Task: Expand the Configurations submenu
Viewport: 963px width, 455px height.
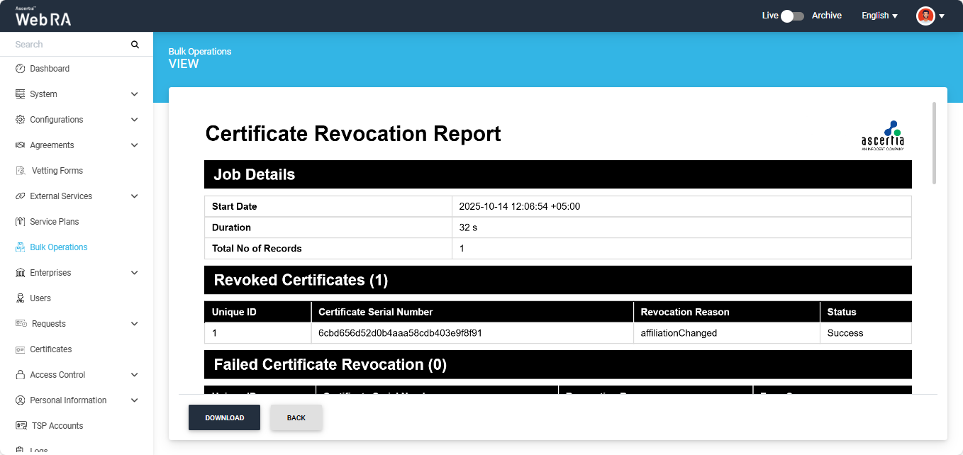Action: pyautogui.click(x=135, y=120)
